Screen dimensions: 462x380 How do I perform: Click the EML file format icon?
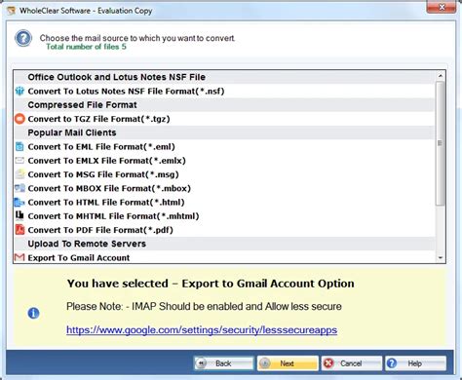(19, 147)
